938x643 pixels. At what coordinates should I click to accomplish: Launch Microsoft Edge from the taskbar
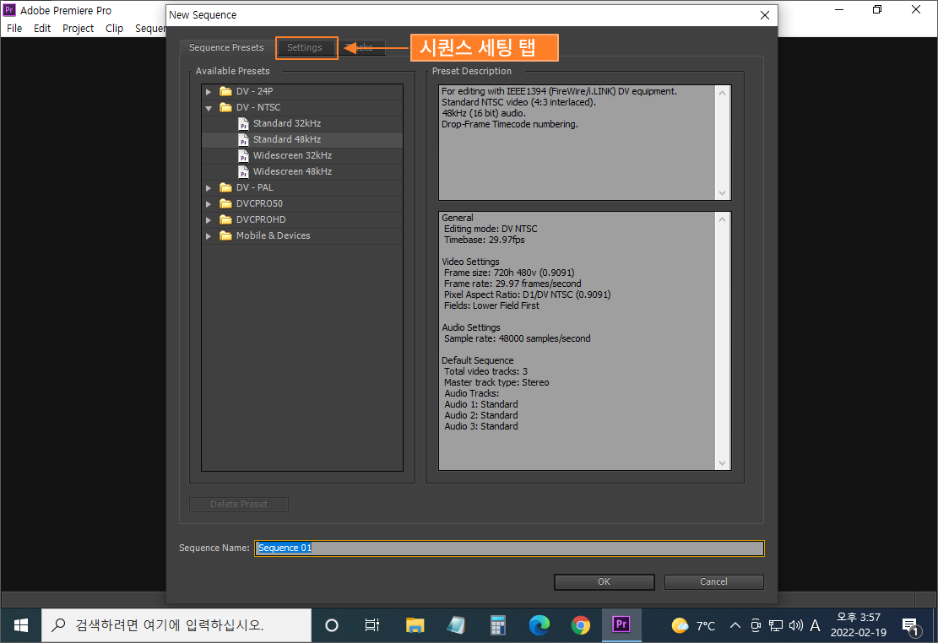pyautogui.click(x=539, y=625)
